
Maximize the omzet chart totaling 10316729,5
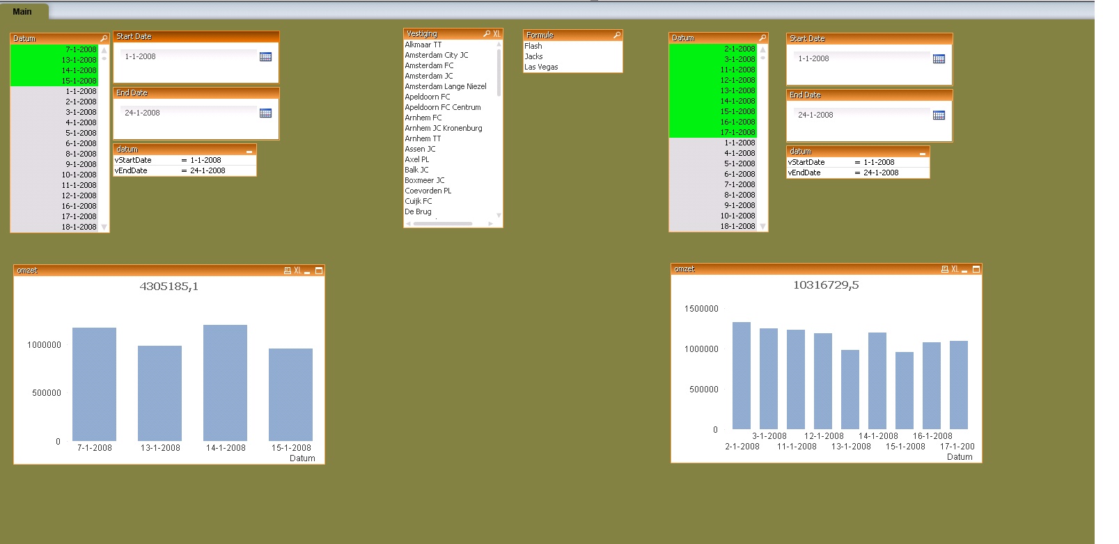976,269
